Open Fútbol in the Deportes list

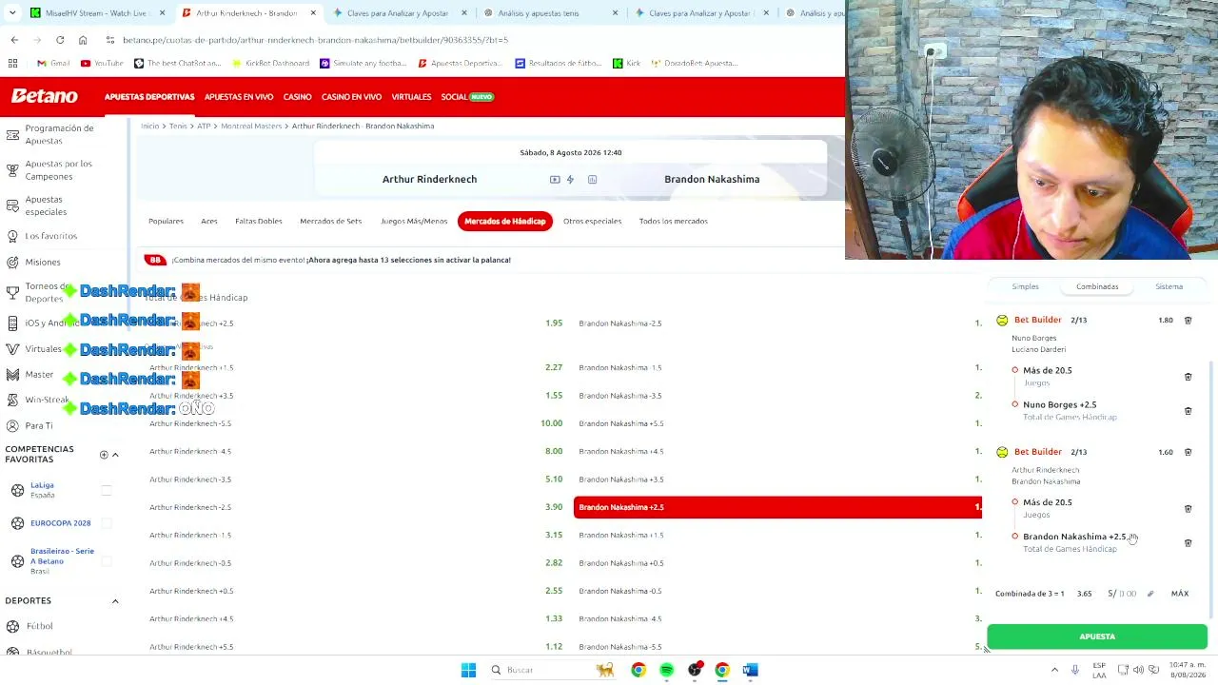pyautogui.click(x=39, y=626)
